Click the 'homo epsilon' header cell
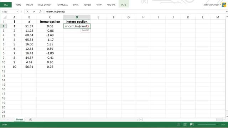 click(50, 22)
